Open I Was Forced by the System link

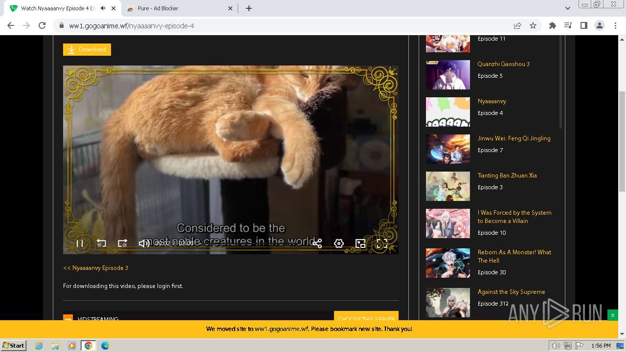click(514, 217)
